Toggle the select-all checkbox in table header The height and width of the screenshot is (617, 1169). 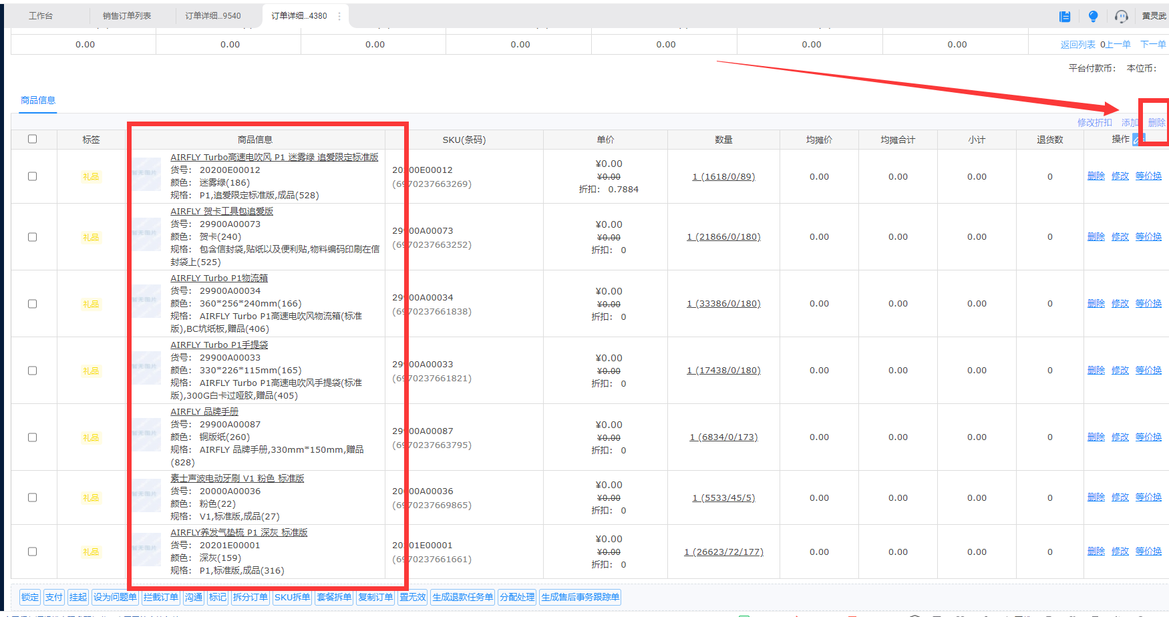coord(32,139)
